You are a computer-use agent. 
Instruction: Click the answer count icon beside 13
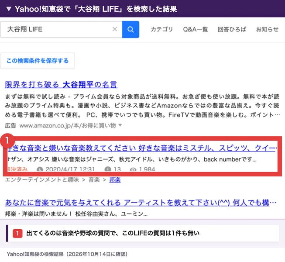108,169
